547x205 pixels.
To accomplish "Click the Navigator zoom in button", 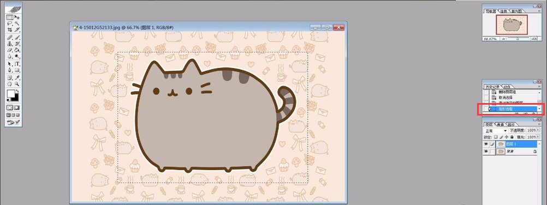I will pos(534,38).
